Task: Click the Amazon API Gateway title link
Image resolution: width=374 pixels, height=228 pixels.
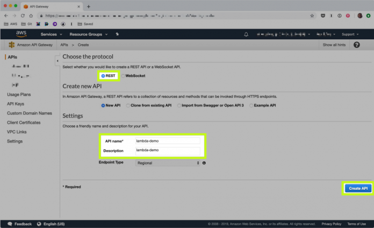Action: (x=34, y=45)
